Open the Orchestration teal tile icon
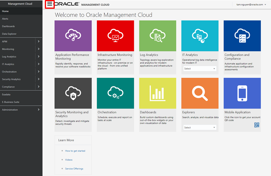The height and width of the screenshot is (176, 271). click(x=115, y=93)
